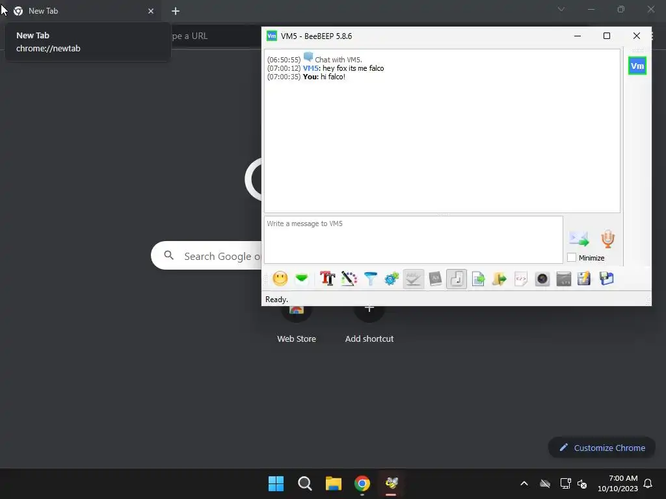Maximize the BeeBEEP chat window

(x=607, y=36)
